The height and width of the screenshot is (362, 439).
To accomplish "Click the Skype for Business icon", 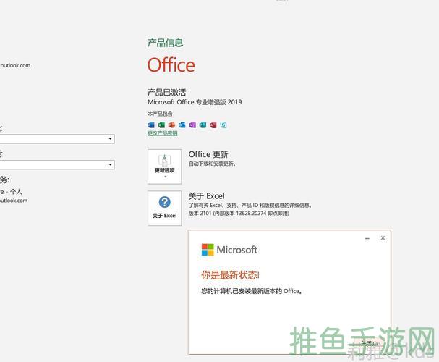I will [x=223, y=125].
